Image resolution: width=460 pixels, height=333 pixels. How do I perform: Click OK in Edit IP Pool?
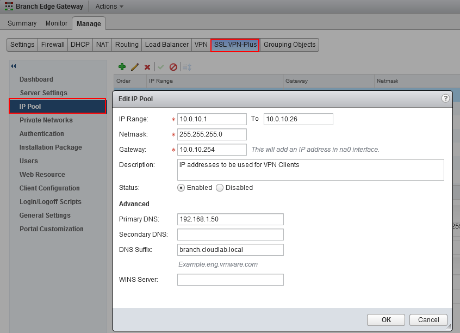coord(386,320)
